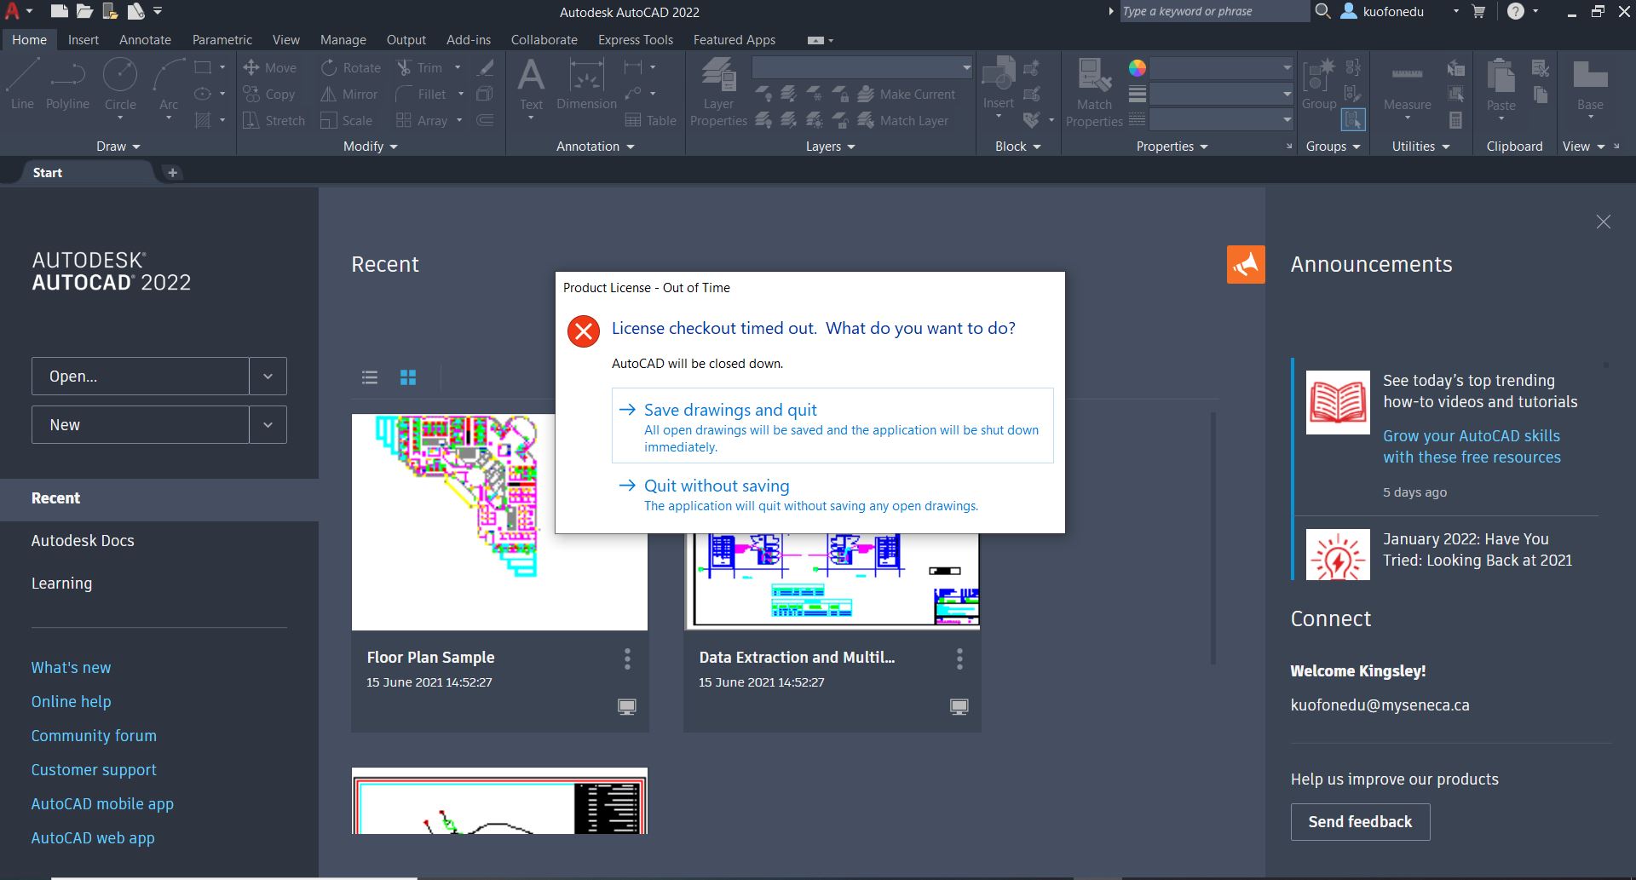Open the Community forum link
The height and width of the screenshot is (880, 1636).
tap(94, 736)
